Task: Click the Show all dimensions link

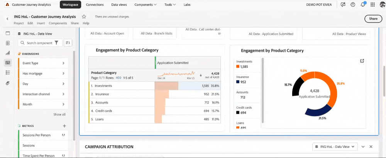Action: pos(59,114)
